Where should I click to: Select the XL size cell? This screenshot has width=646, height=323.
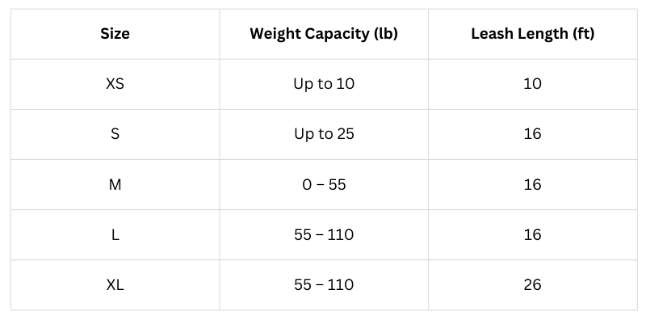[x=115, y=285]
